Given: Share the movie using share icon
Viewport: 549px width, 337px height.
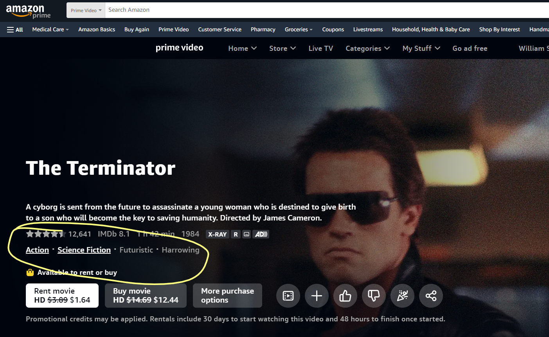Looking at the screenshot, I should point(431,296).
